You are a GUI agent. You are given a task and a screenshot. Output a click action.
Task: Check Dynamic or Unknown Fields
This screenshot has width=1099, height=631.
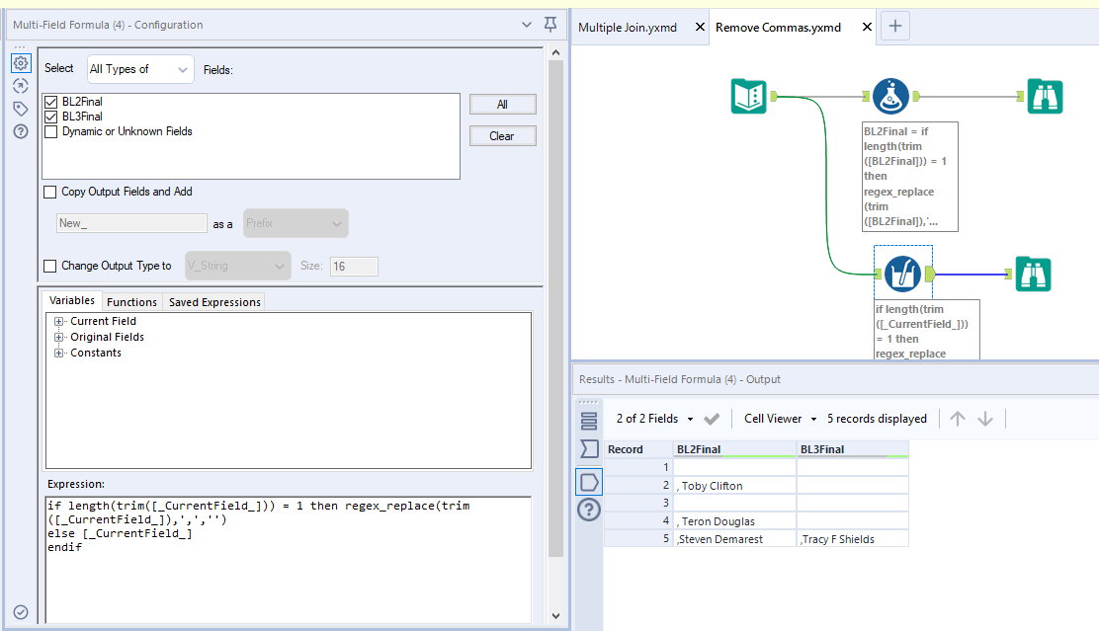(x=52, y=130)
